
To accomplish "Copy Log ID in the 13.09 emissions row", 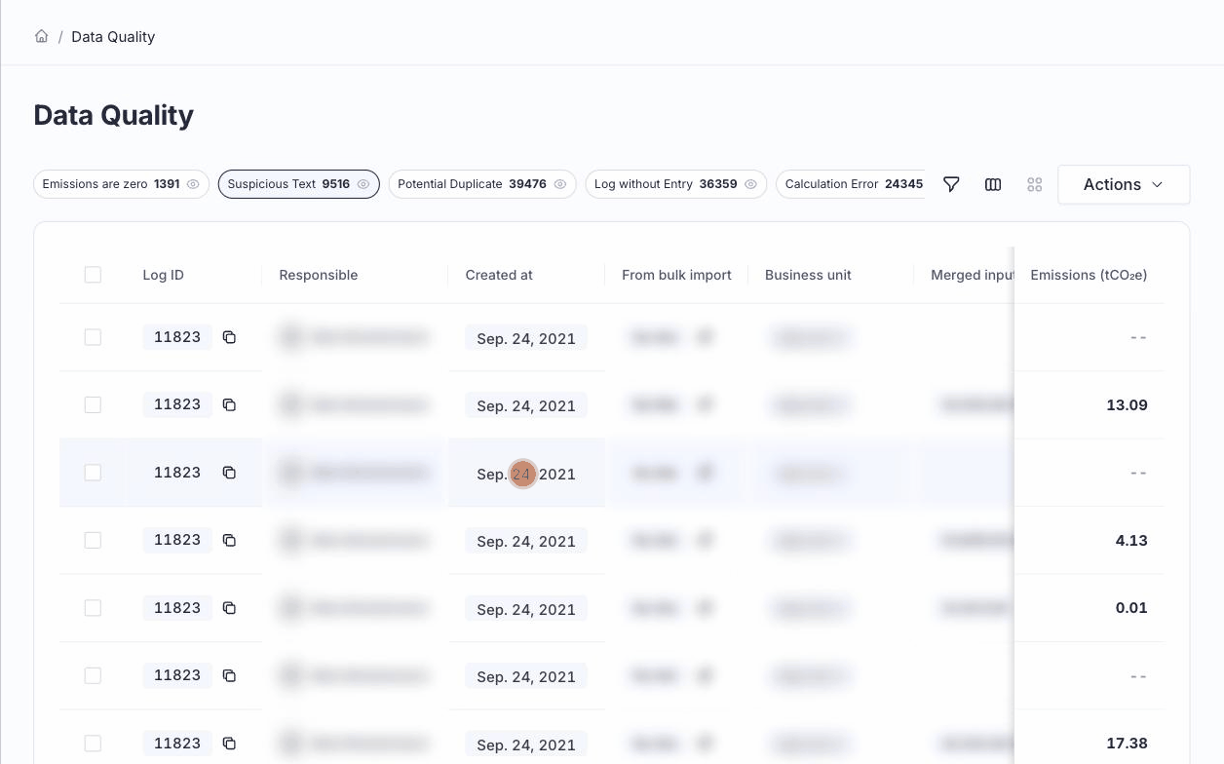I will tap(229, 404).
